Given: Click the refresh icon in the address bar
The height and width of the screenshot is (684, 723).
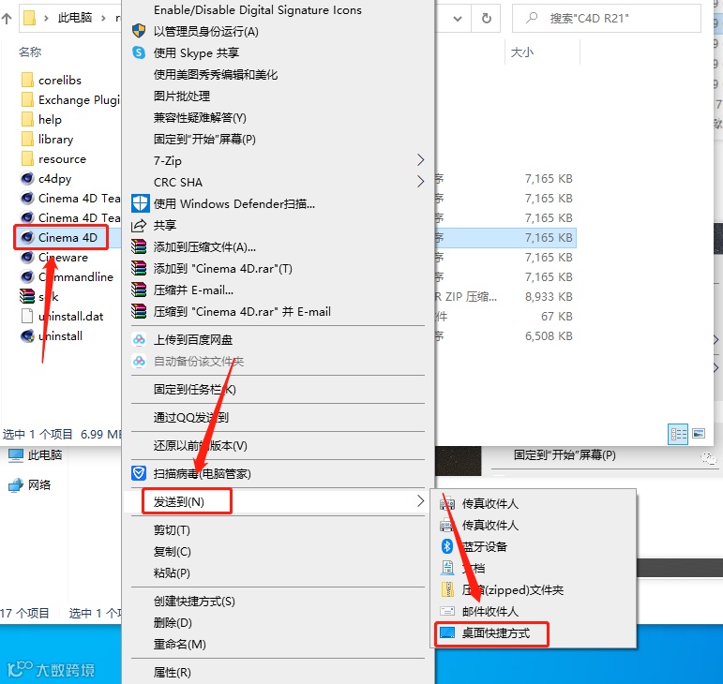Looking at the screenshot, I should pyautogui.click(x=486, y=18).
